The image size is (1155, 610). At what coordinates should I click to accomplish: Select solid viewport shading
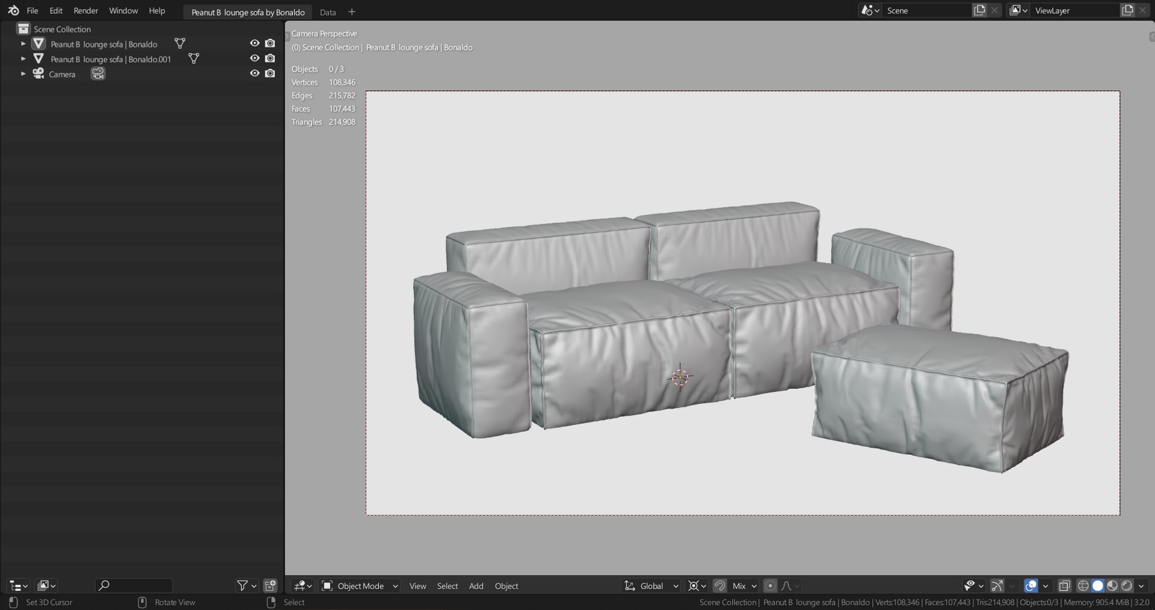pyautogui.click(x=1098, y=585)
